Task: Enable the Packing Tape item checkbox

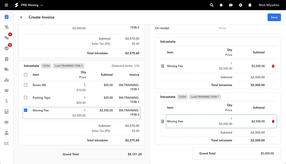Action: point(26,98)
